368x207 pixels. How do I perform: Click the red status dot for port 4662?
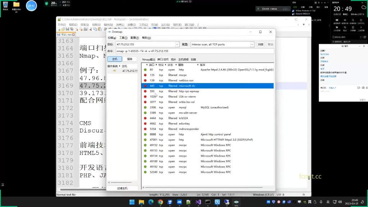click(x=145, y=124)
